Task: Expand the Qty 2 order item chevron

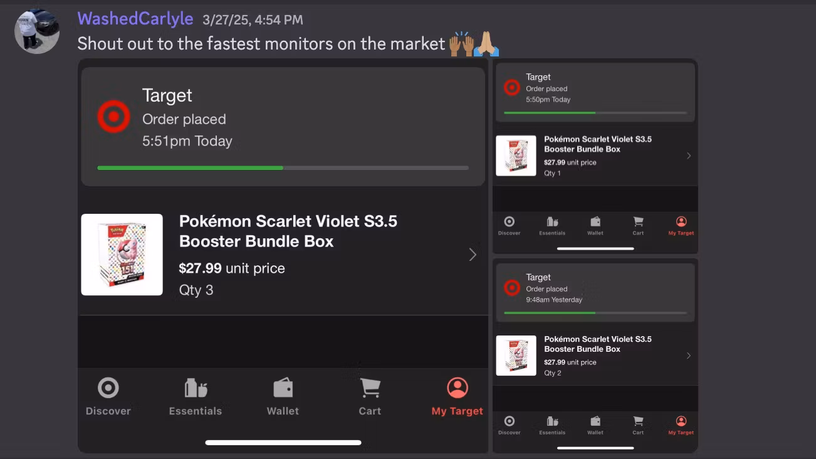Action: (x=689, y=356)
